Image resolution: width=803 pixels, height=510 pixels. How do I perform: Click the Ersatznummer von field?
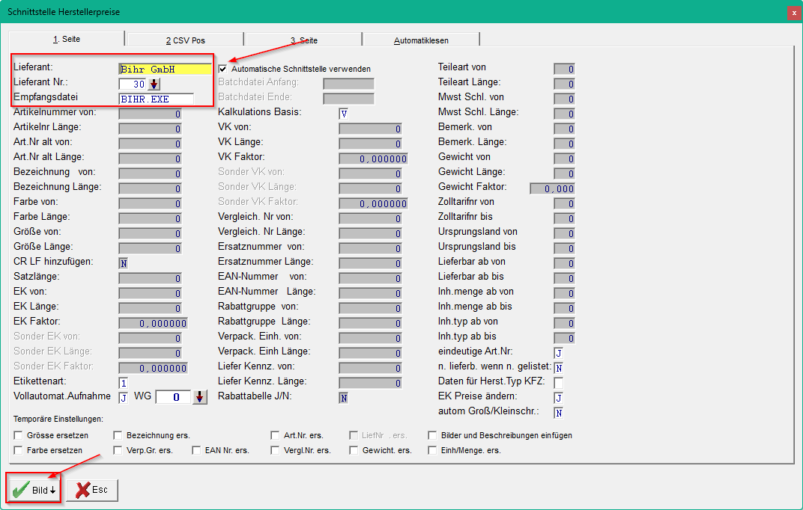(370, 248)
